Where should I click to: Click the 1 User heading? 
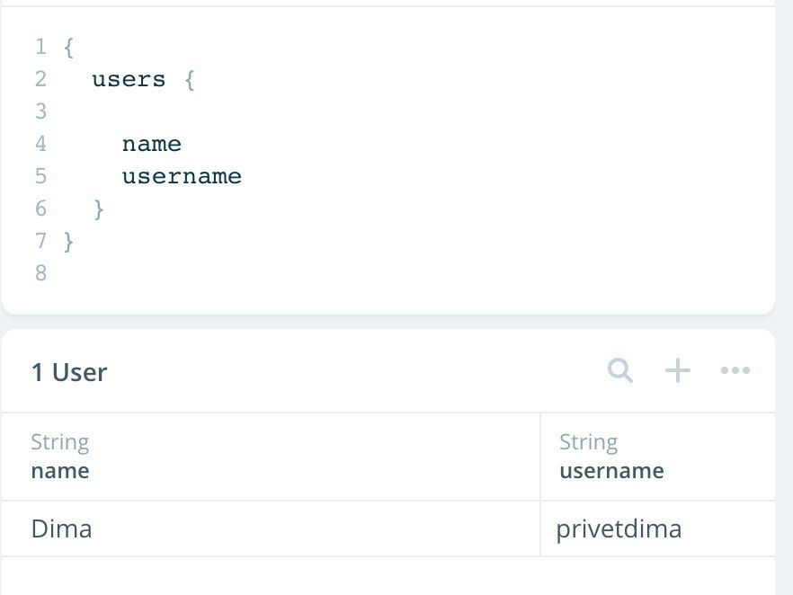pos(69,373)
